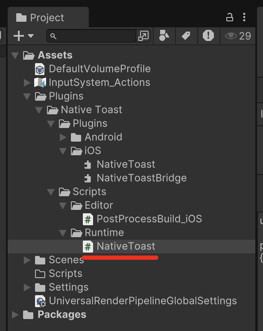Click the Search by Import Log Type icon
263x331 pixels.
208,36
